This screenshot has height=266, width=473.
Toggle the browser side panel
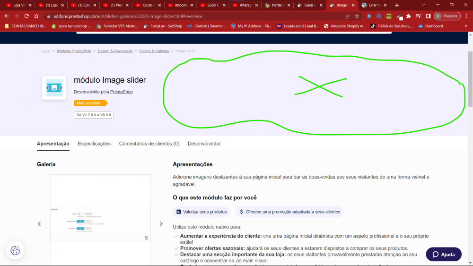coord(428,16)
